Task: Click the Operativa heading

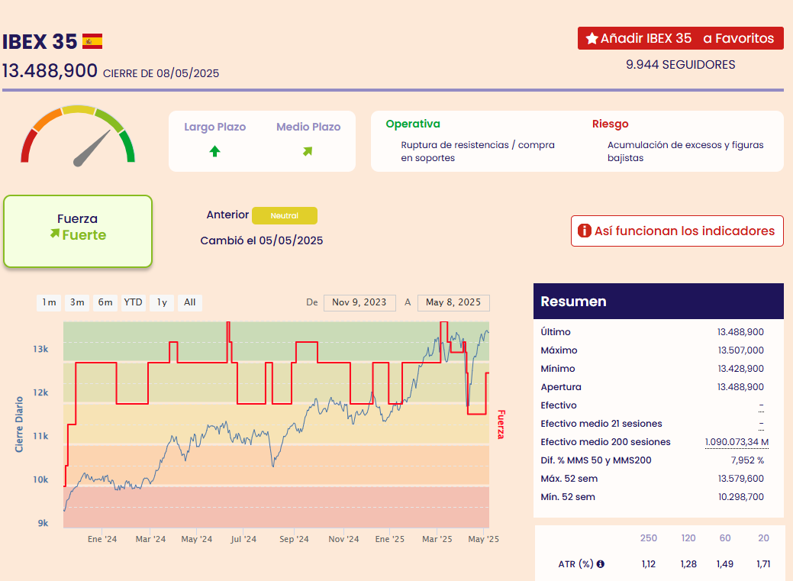Action: click(413, 124)
